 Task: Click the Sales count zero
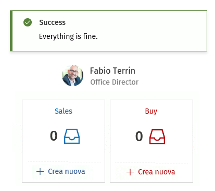coord(54,136)
